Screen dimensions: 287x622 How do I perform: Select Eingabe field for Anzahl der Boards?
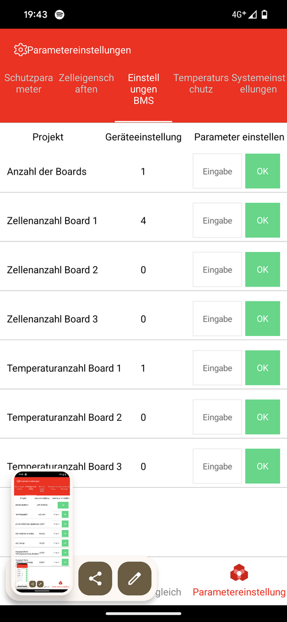(217, 171)
